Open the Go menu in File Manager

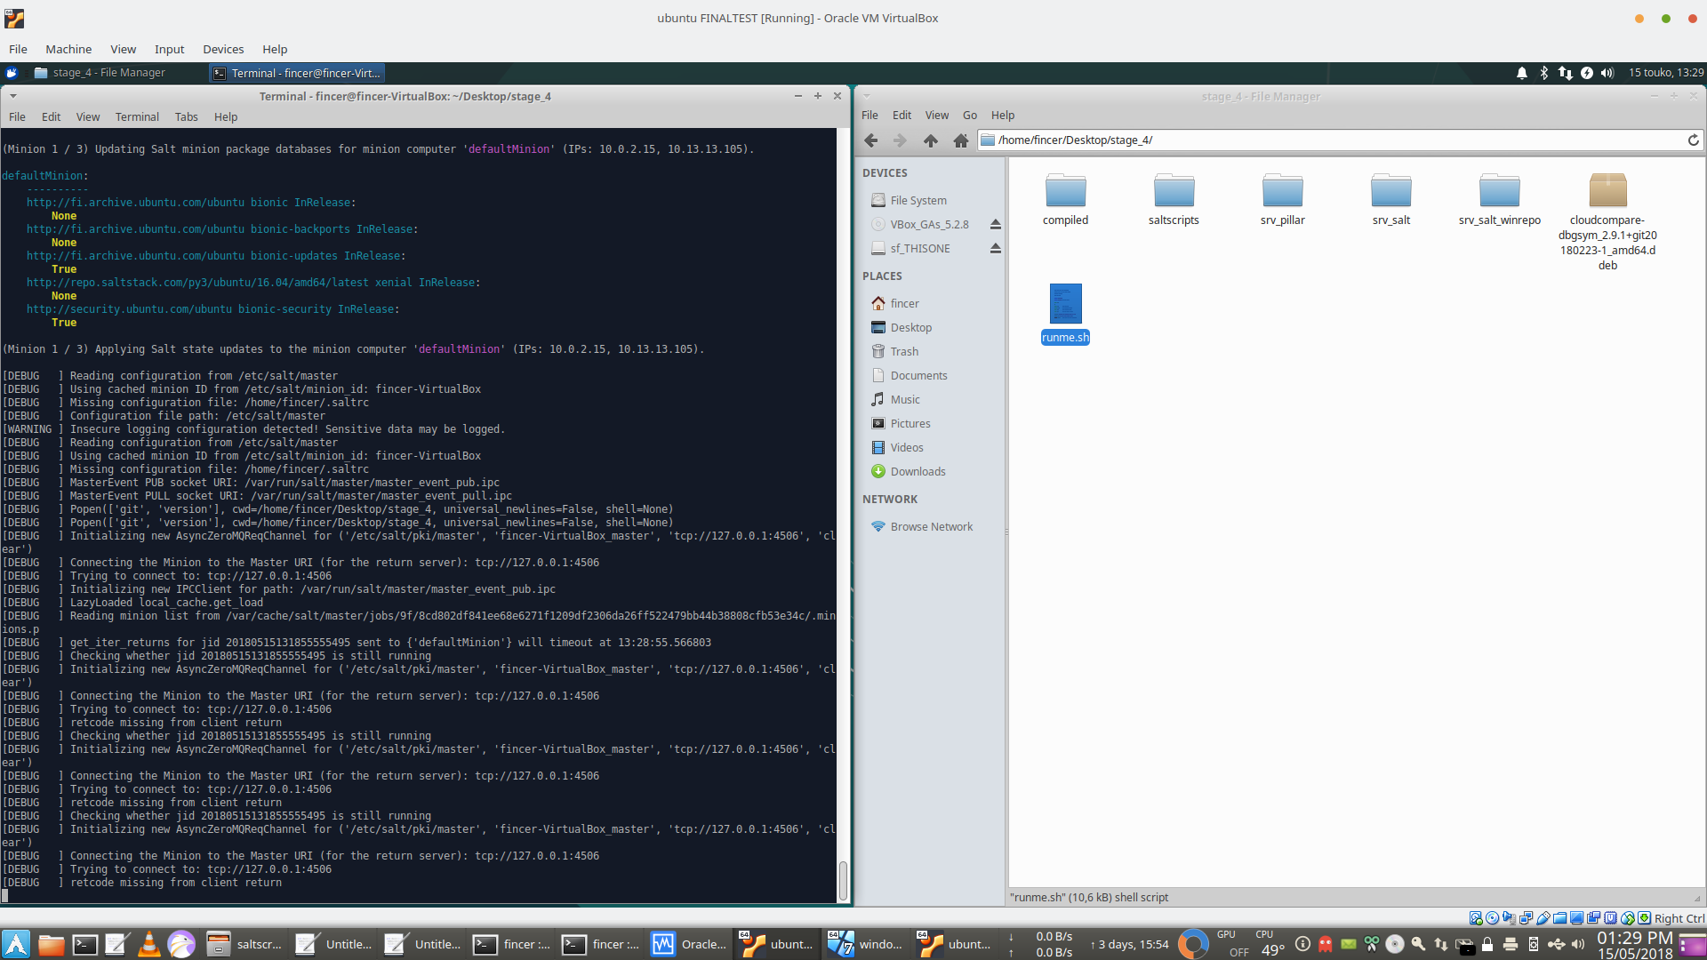(969, 116)
